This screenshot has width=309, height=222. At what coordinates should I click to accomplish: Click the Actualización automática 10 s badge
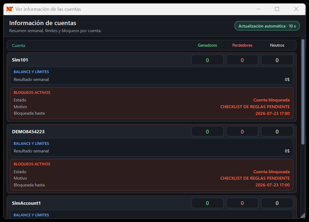[267, 26]
